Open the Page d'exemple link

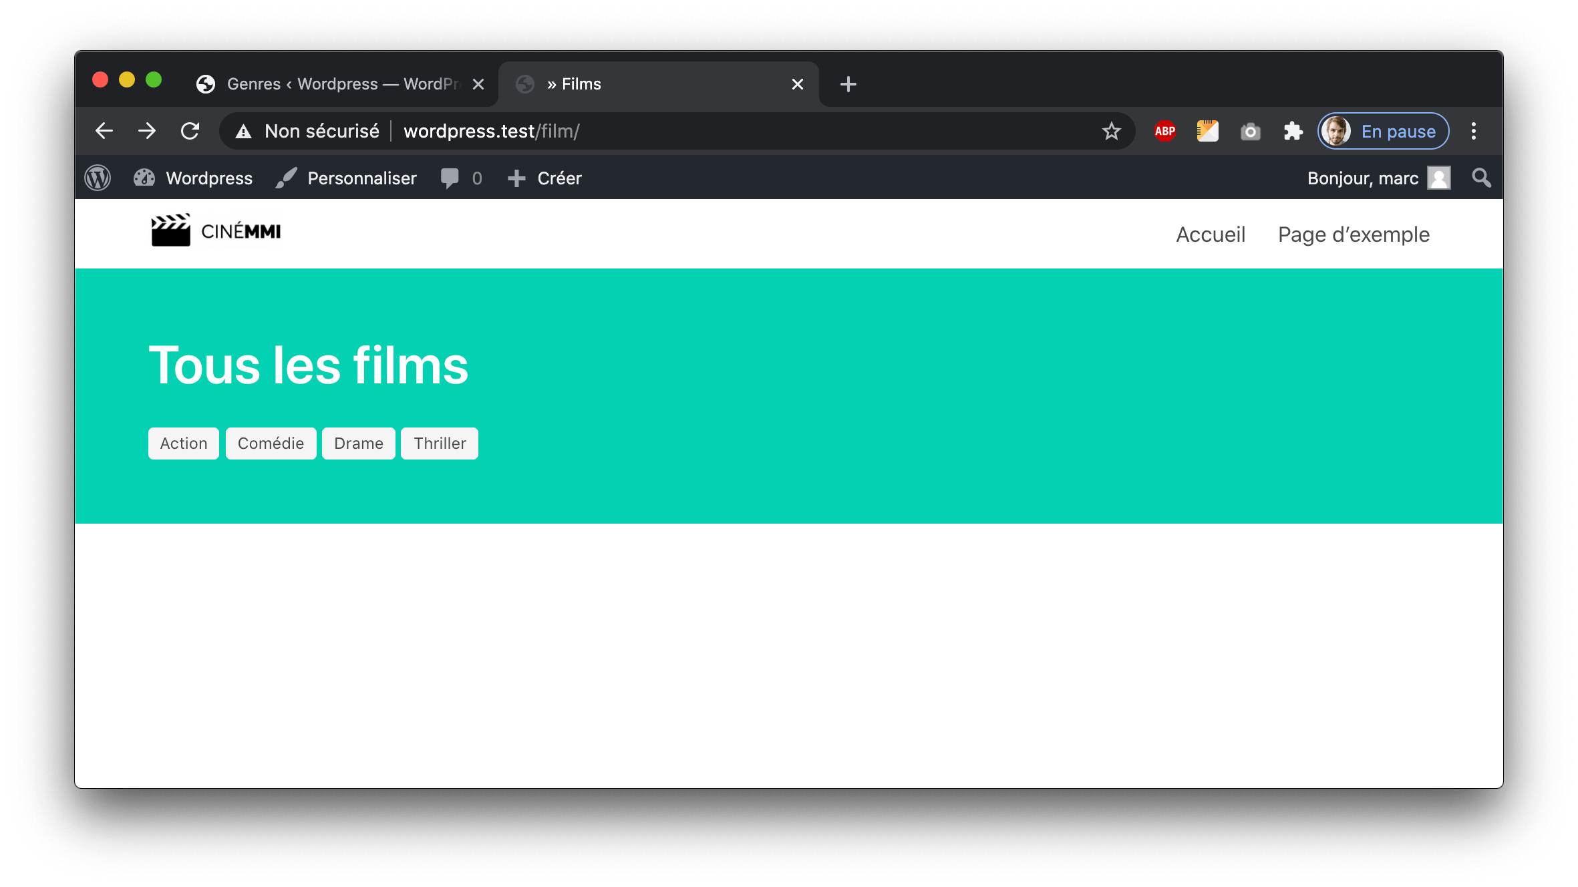point(1354,234)
